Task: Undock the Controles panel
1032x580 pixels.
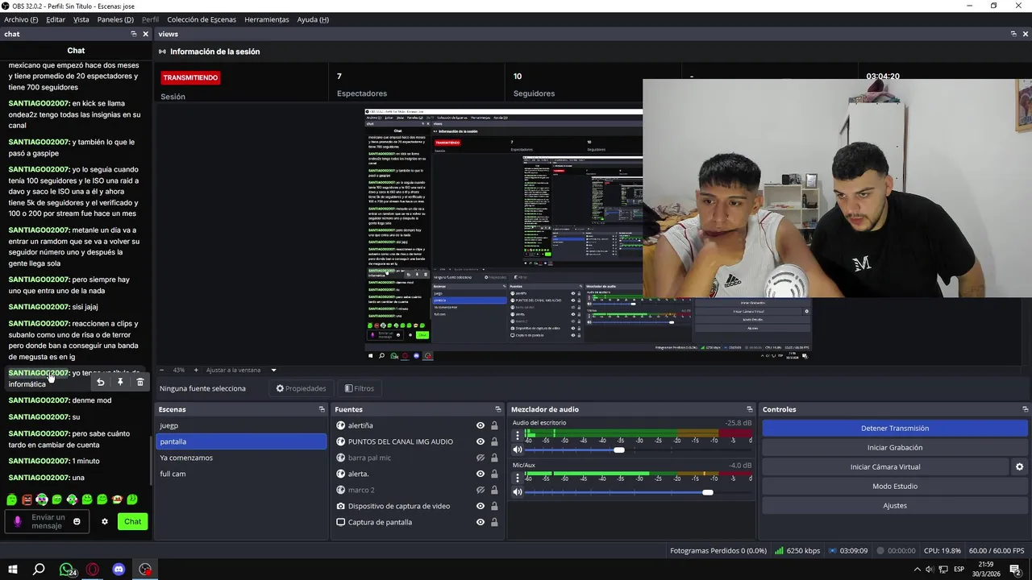Action: point(1026,409)
